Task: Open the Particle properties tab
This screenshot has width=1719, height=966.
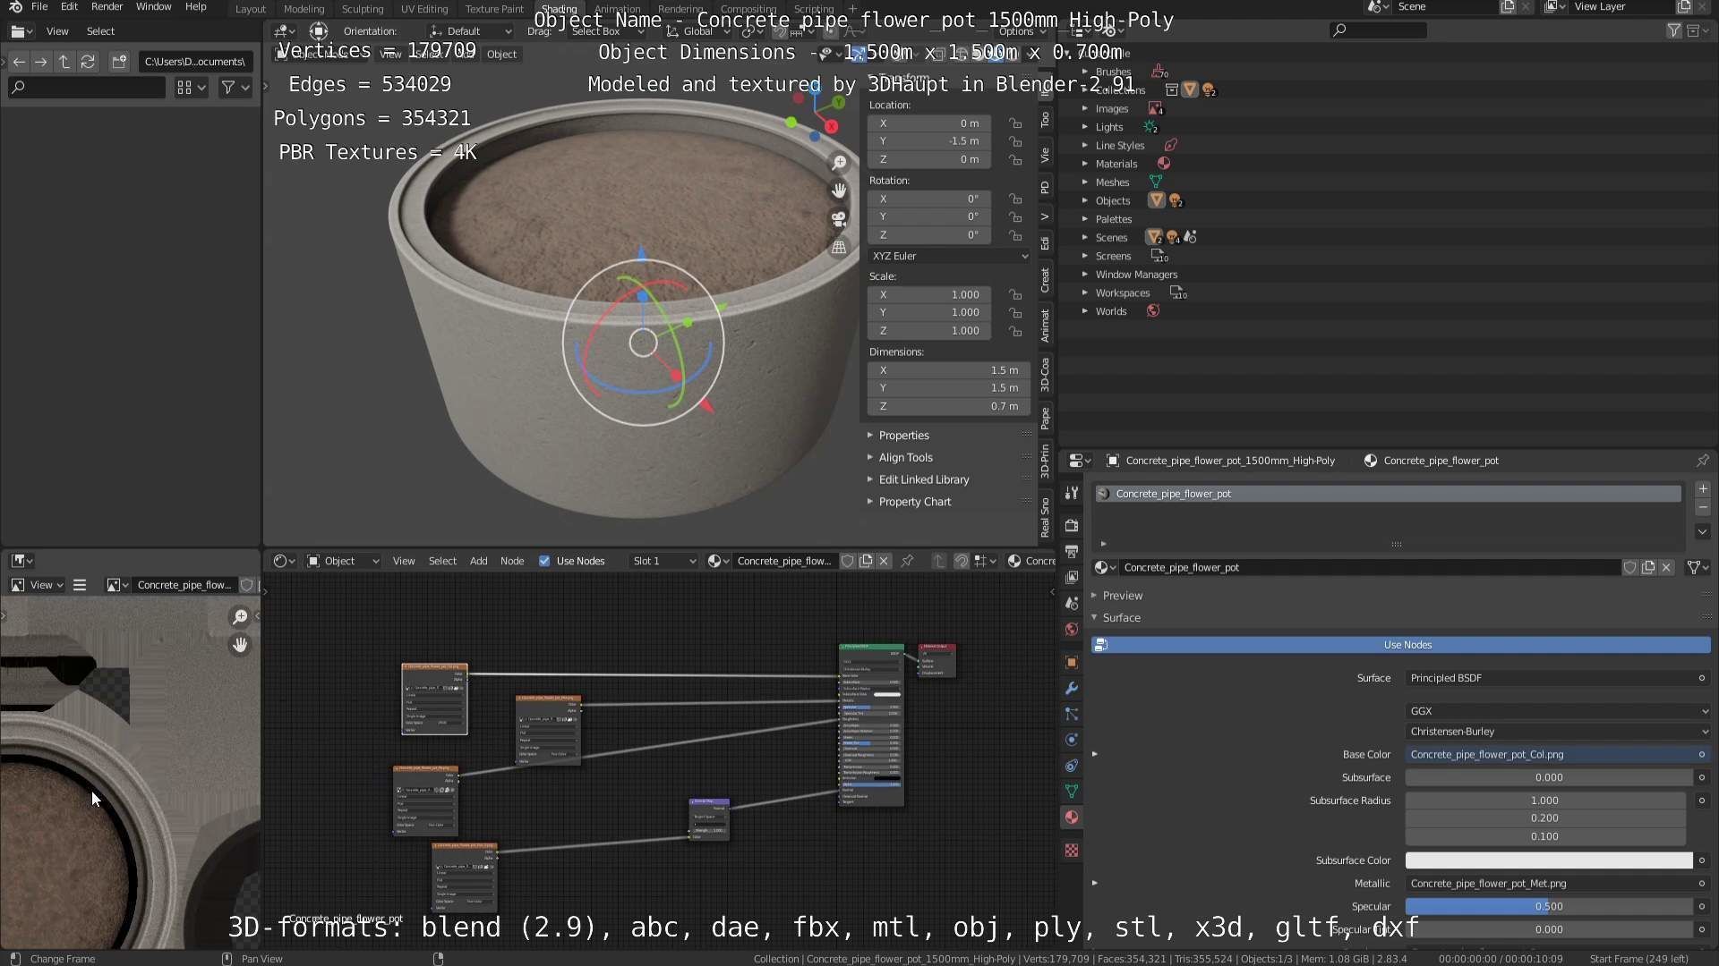Action: pos(1072,714)
